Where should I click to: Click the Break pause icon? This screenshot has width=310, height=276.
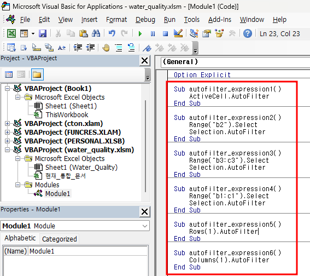pyautogui.click(x=153, y=33)
